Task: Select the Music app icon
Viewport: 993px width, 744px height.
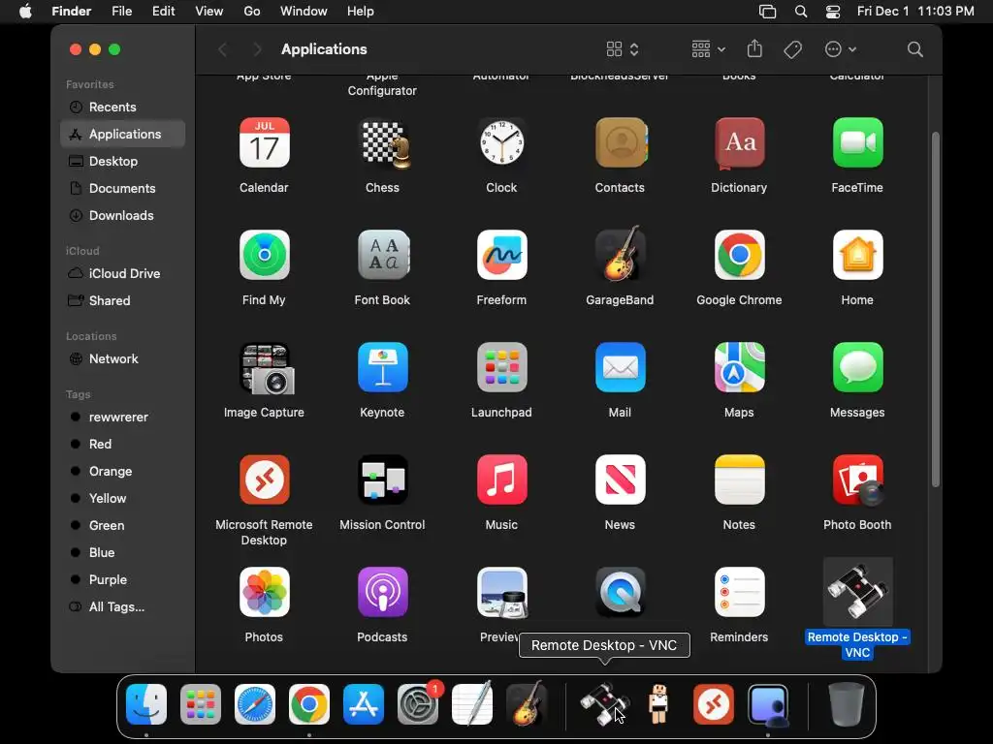Action: pos(501,480)
